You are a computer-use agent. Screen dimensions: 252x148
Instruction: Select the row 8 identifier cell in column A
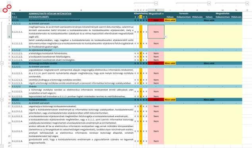(20, 53)
